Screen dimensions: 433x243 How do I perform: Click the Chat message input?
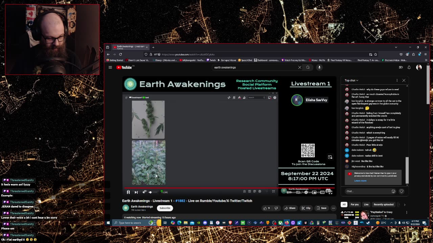(x=368, y=191)
